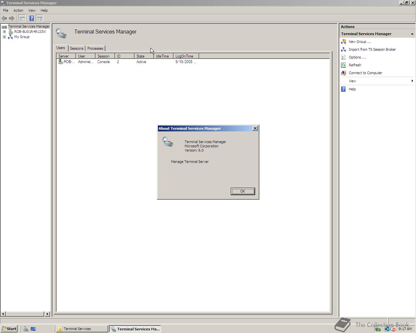Click the green Refresh icon
The image size is (416, 333).
(344, 65)
